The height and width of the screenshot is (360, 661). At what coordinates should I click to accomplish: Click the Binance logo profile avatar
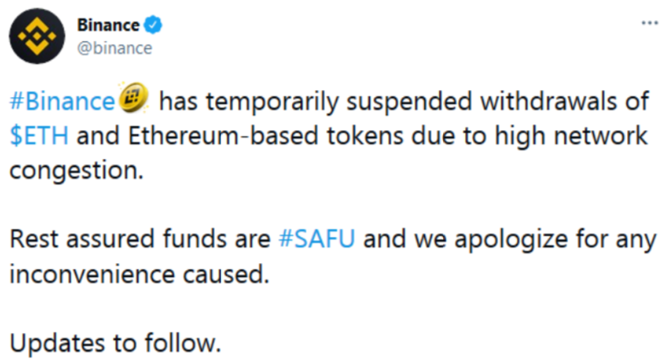click(38, 36)
